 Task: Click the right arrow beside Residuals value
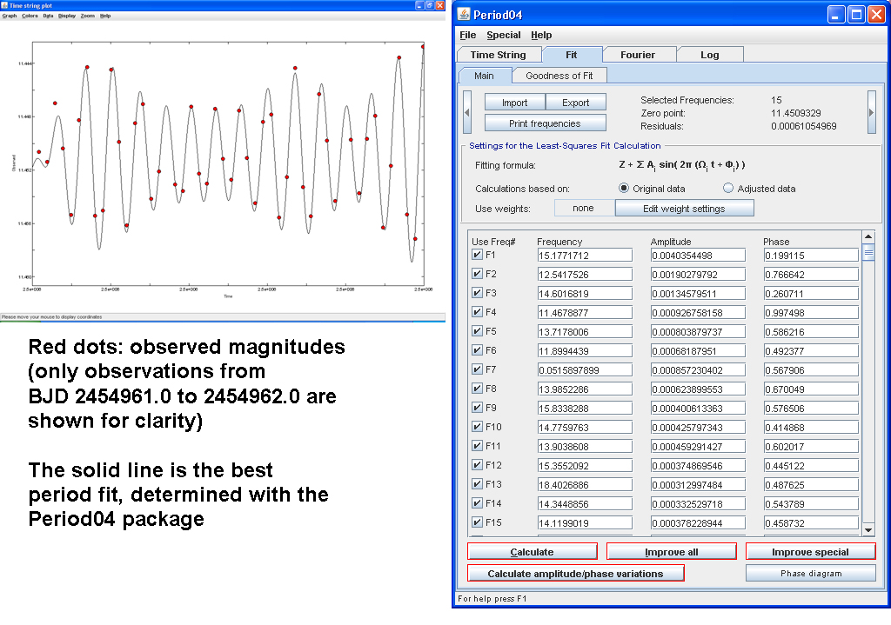point(871,112)
